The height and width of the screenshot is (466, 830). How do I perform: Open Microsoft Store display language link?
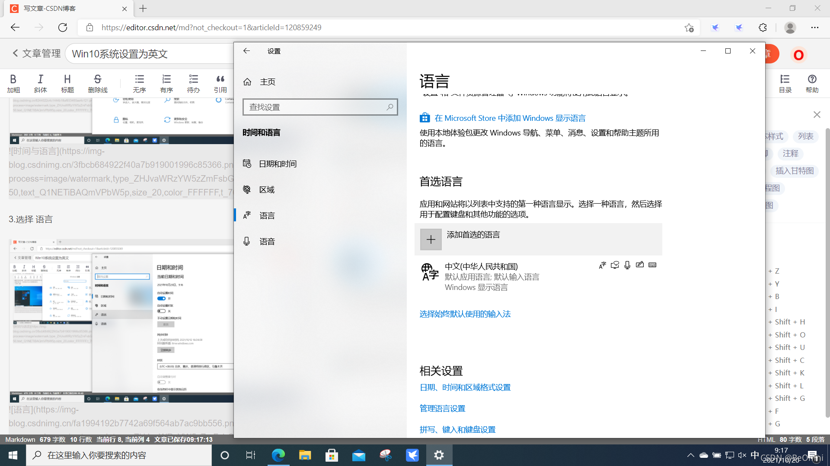pyautogui.click(x=510, y=118)
